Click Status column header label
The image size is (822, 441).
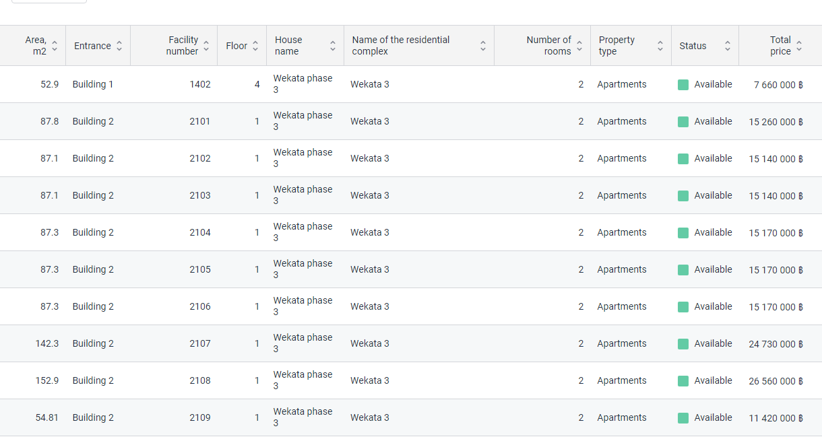click(x=693, y=46)
